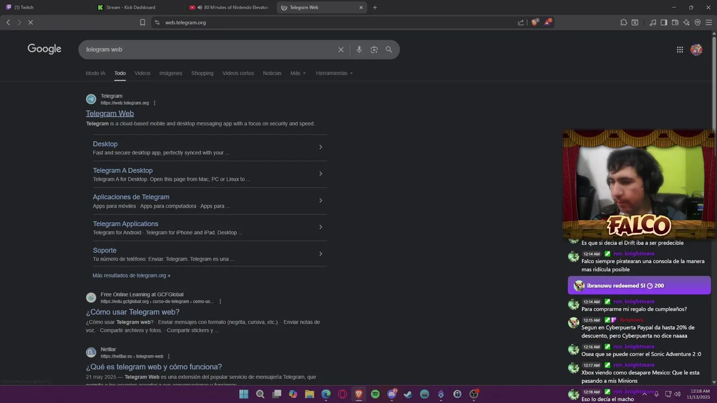Open Steam from the taskbar
The height and width of the screenshot is (403, 717).
(x=408, y=394)
